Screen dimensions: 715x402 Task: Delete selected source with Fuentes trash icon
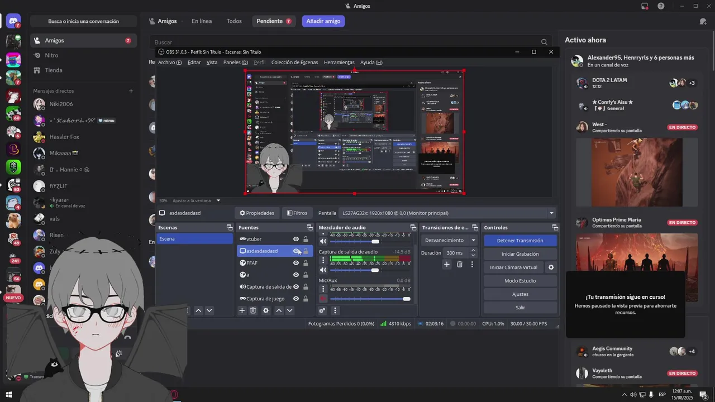253,310
